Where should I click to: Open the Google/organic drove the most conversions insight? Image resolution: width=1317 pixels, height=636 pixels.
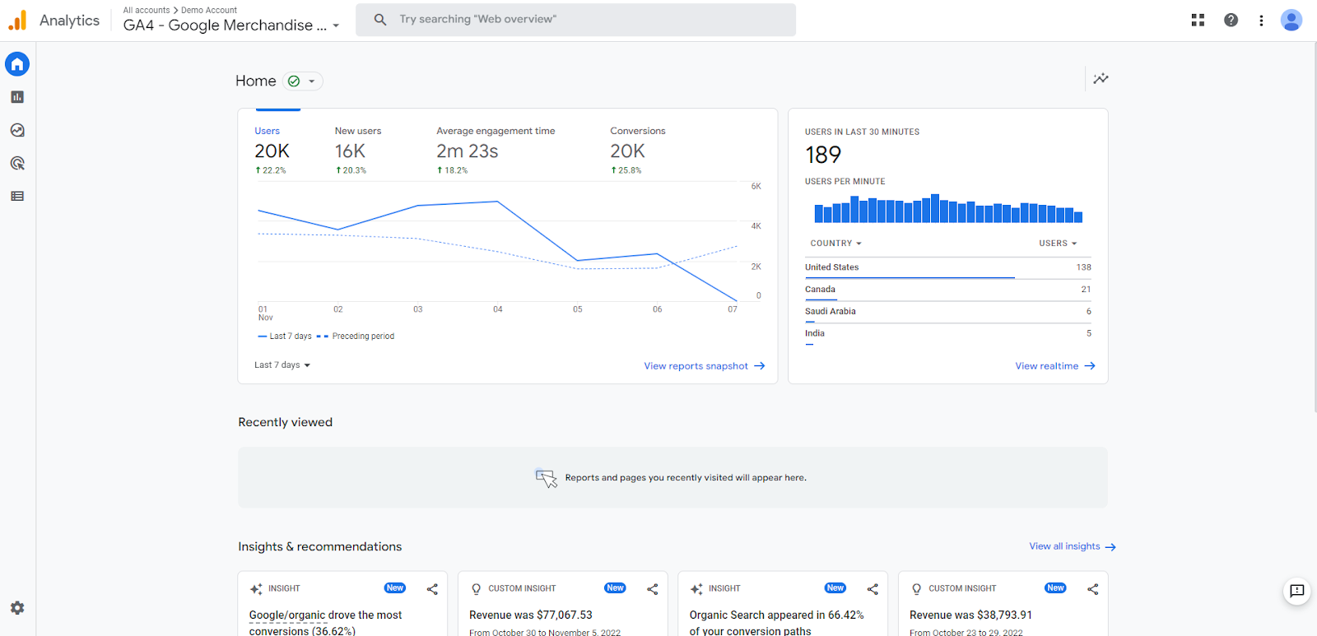326,623
